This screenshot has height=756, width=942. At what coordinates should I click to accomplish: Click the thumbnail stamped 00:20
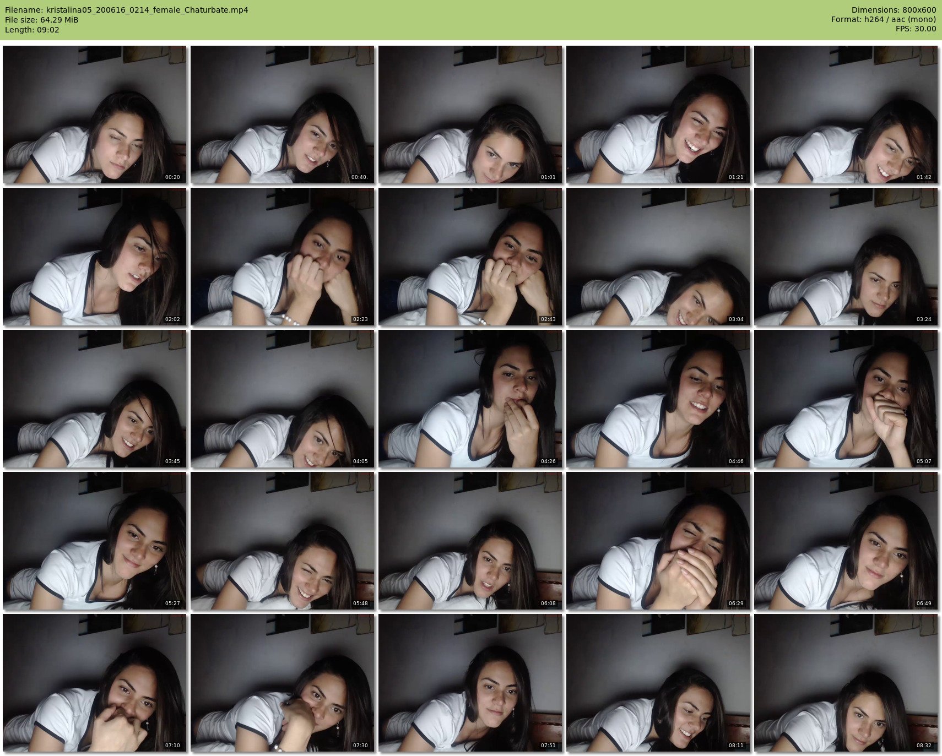click(94, 115)
